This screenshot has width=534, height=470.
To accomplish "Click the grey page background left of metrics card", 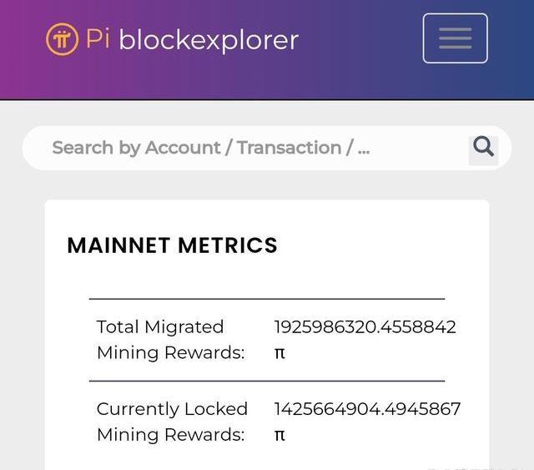I will 22,334.
